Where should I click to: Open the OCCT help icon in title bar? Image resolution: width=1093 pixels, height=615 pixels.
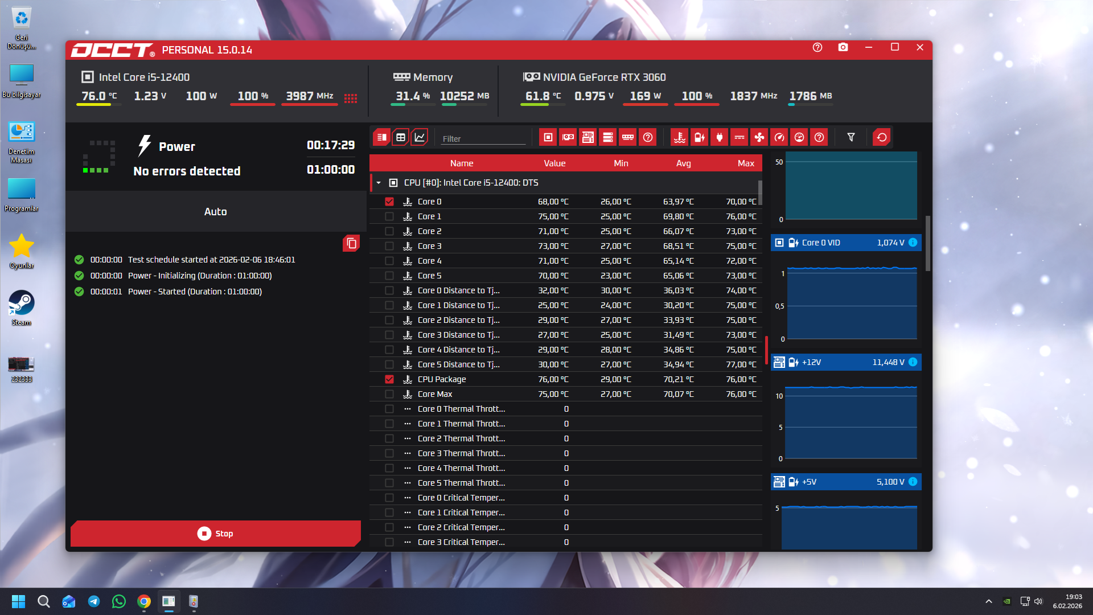tap(817, 48)
